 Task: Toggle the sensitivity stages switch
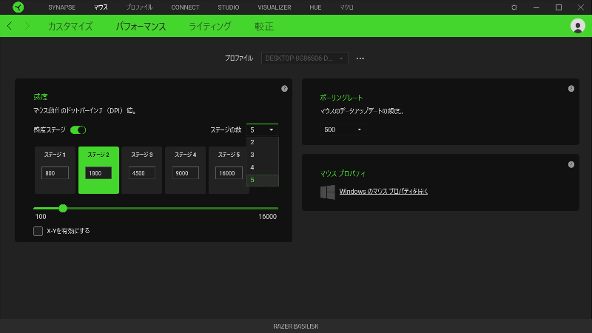click(x=78, y=129)
